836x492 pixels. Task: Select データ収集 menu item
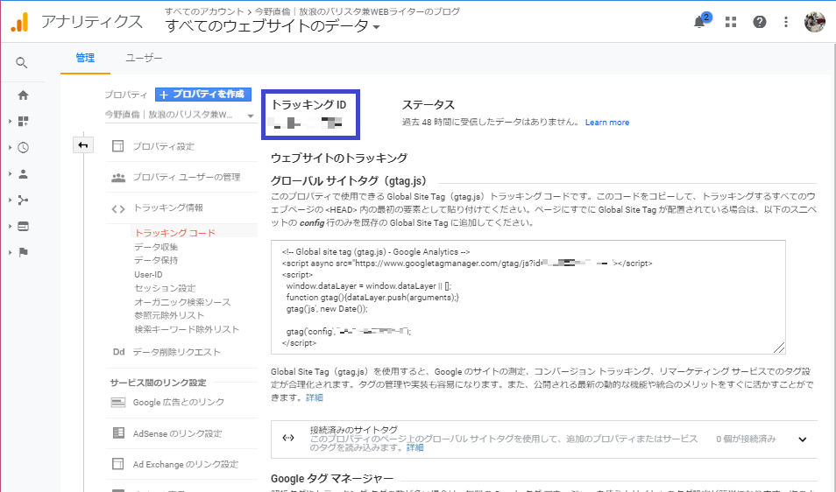(156, 247)
